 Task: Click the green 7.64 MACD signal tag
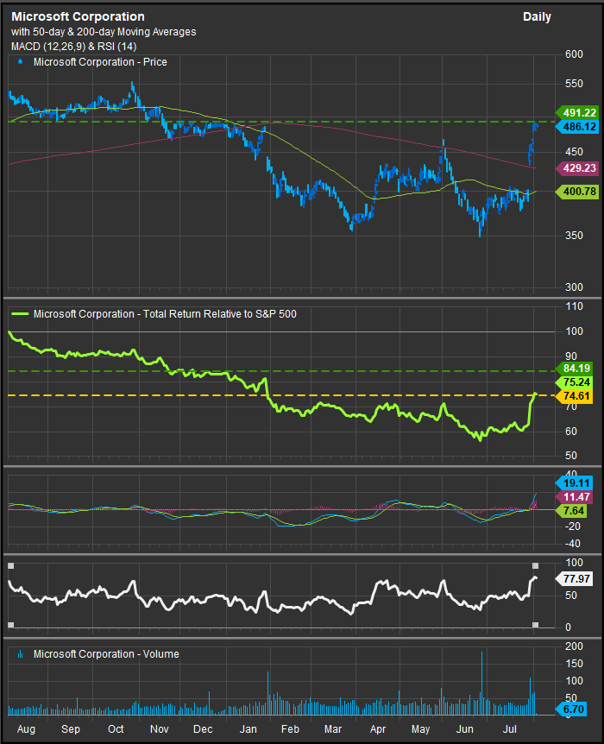[572, 511]
